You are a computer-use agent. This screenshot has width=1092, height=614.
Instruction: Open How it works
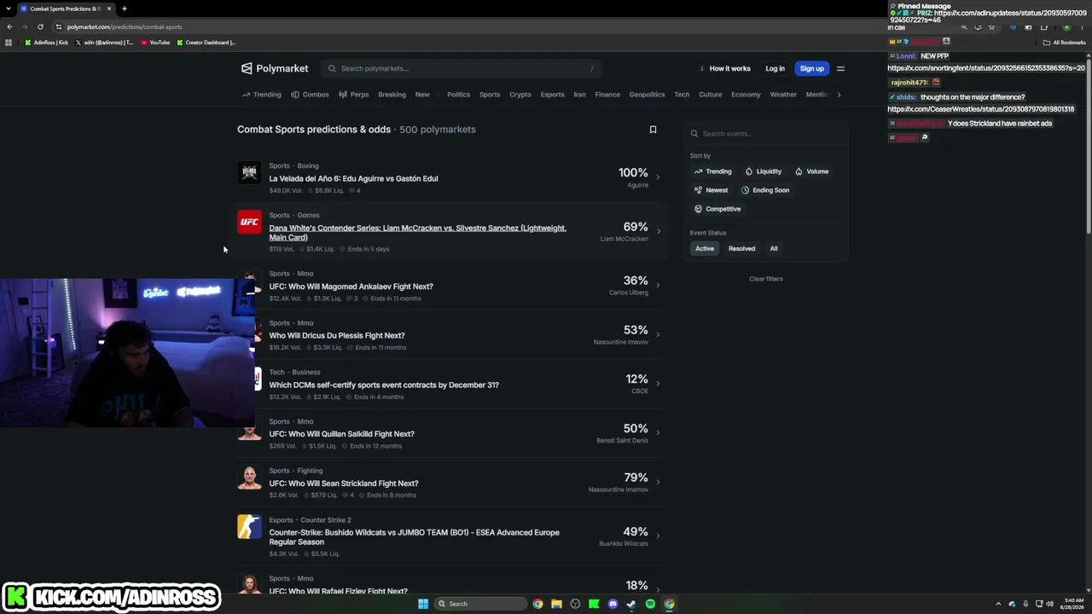click(725, 68)
